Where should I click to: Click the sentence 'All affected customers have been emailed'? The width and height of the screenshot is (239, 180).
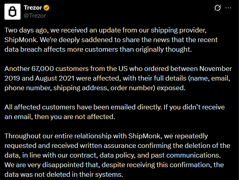(83, 107)
